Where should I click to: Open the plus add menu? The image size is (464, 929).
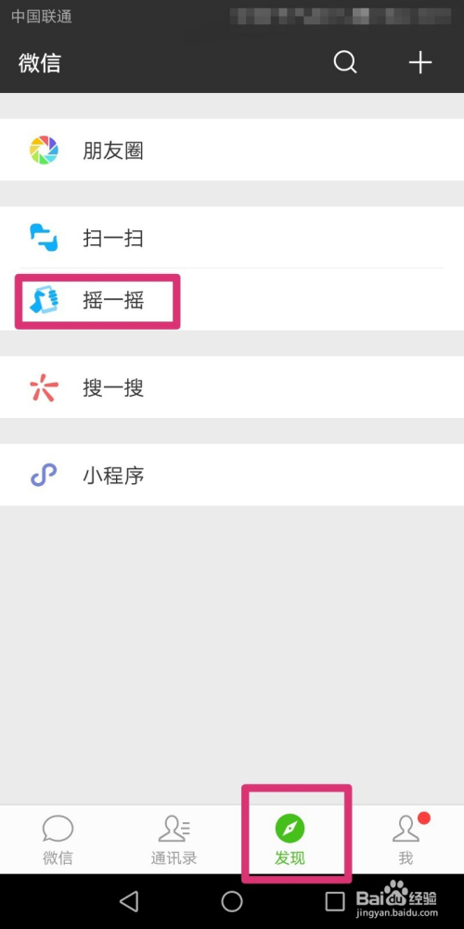tap(420, 62)
